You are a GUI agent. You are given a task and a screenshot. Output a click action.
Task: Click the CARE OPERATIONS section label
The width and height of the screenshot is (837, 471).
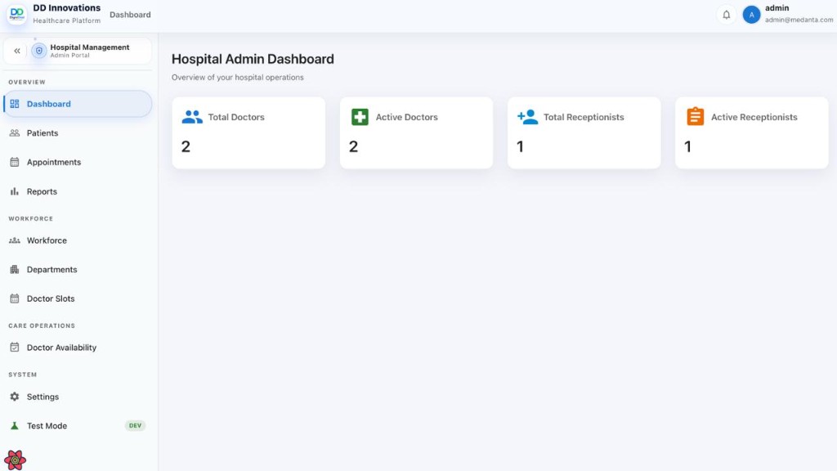pyautogui.click(x=42, y=325)
